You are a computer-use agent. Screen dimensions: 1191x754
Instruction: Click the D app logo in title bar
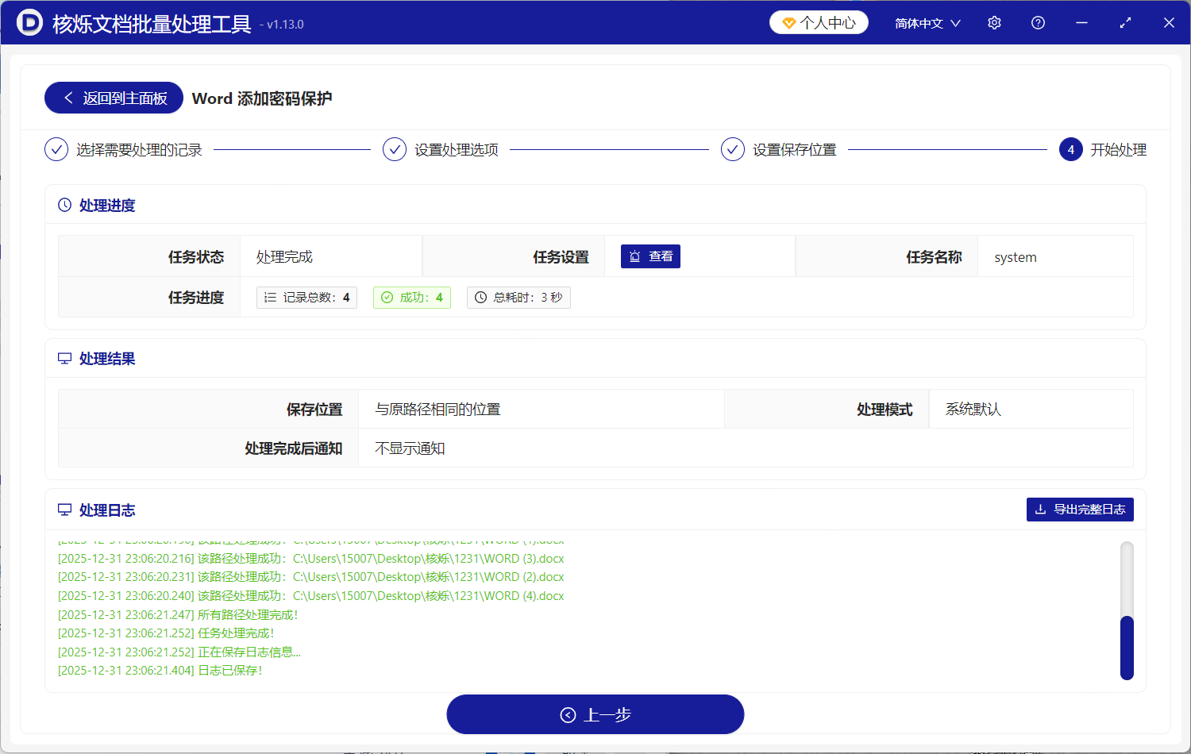tap(29, 22)
